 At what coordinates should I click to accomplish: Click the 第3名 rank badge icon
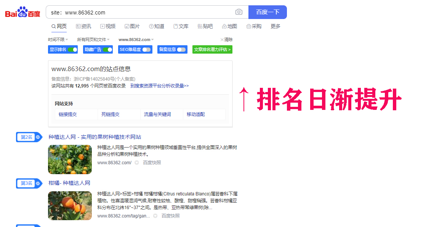point(38,183)
